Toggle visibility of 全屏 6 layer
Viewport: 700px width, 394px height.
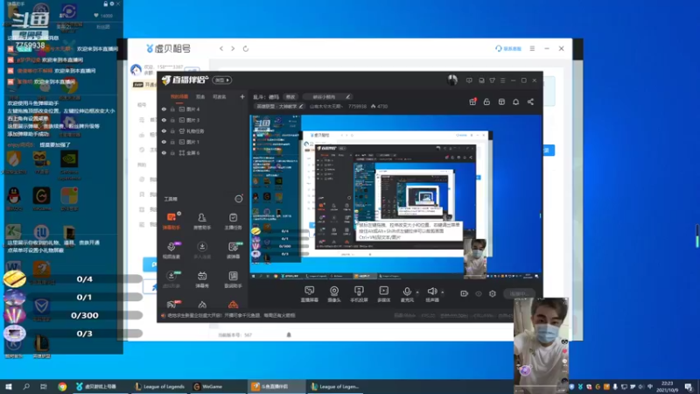coord(164,152)
